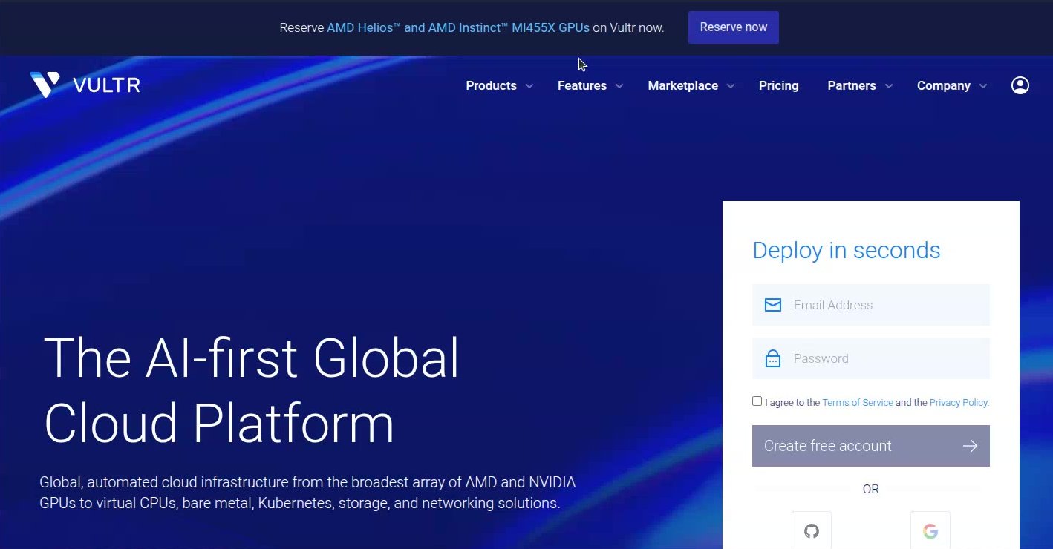Image resolution: width=1053 pixels, height=549 pixels.
Task: Focus the Email Address field
Action: [x=871, y=305]
